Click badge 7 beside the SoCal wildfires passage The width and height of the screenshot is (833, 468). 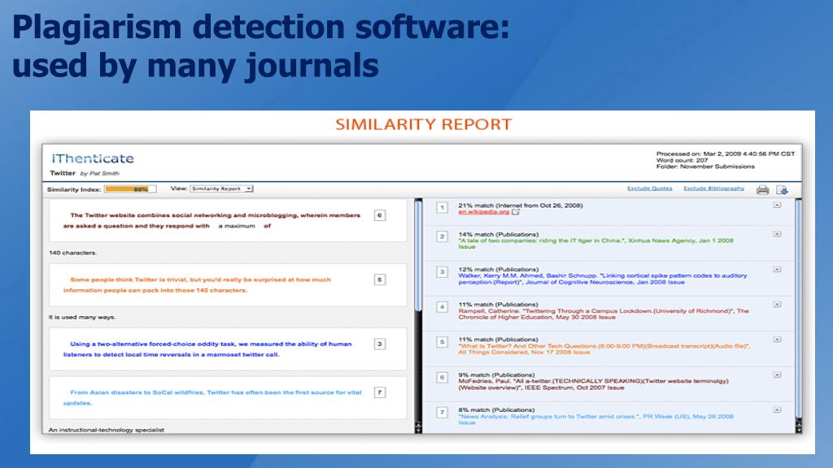pyautogui.click(x=379, y=392)
